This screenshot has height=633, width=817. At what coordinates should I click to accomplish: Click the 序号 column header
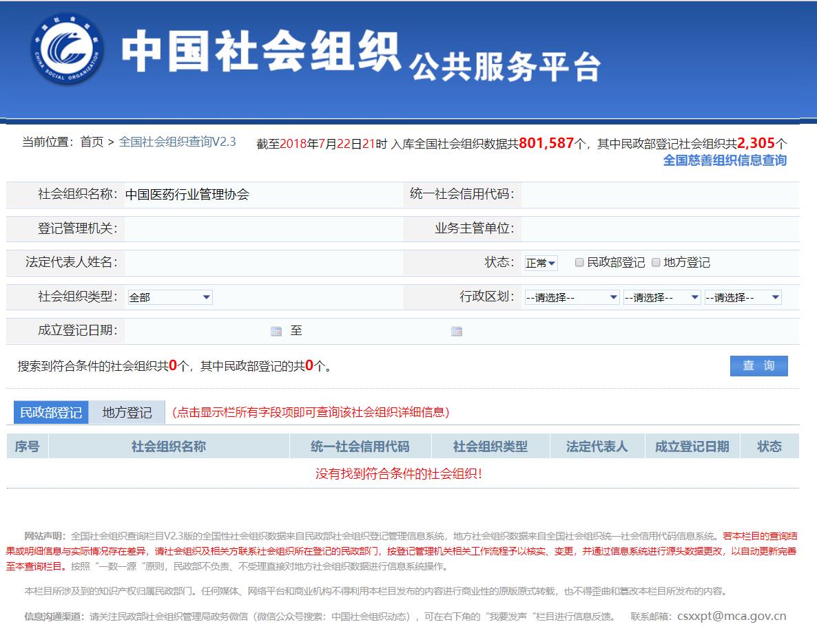coord(27,446)
